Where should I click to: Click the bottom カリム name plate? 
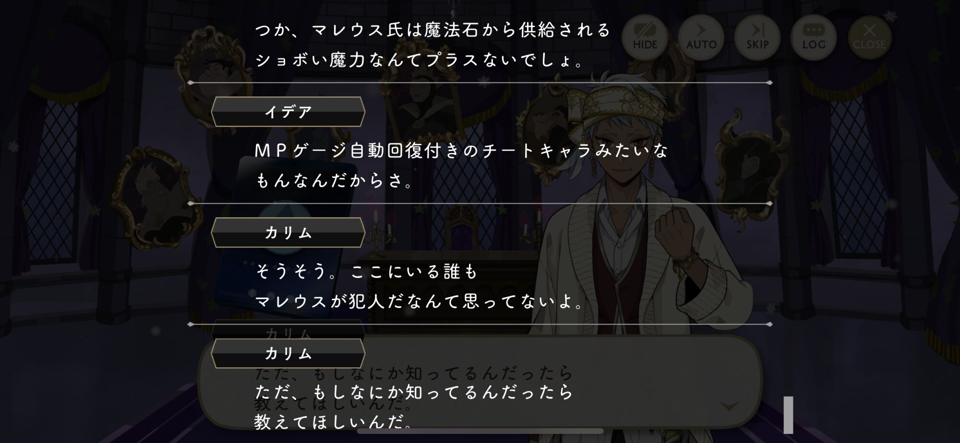point(288,353)
